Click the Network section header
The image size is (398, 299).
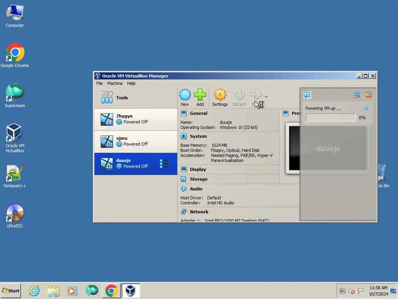(x=199, y=212)
